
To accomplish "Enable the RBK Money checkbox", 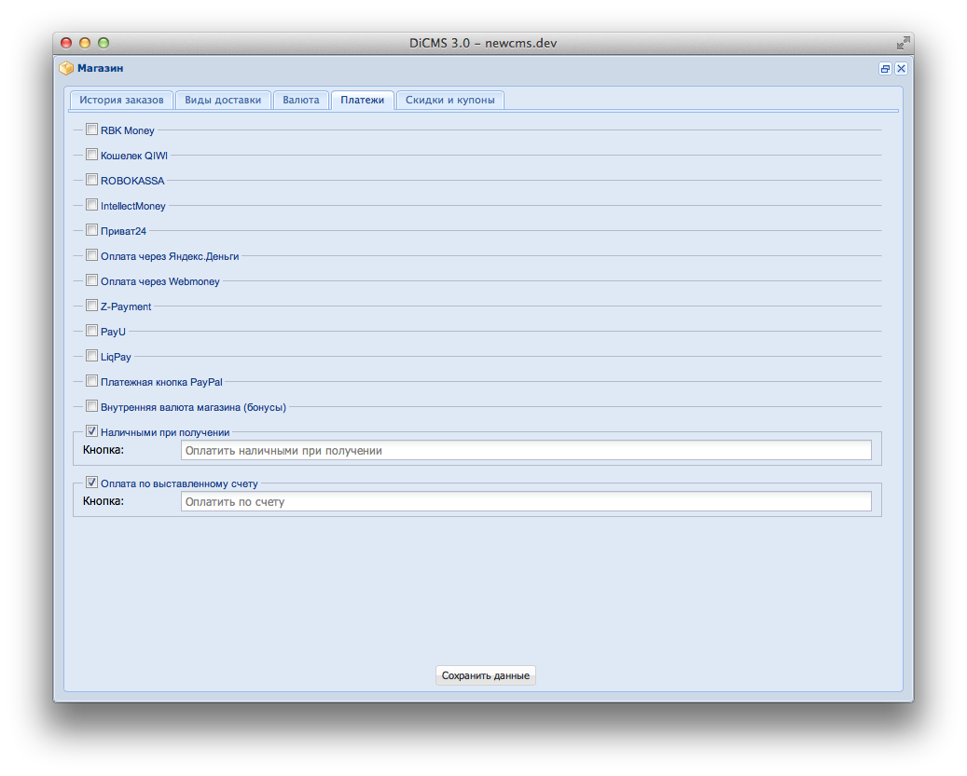I will [92, 129].
